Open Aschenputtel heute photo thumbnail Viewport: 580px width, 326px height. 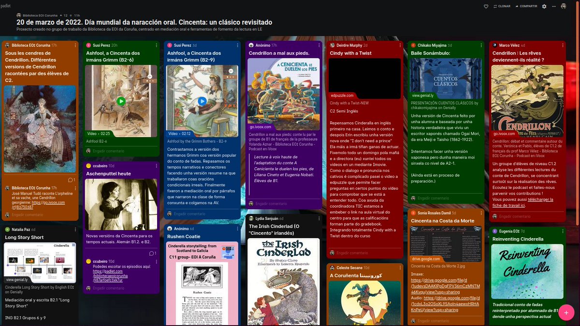point(121,204)
